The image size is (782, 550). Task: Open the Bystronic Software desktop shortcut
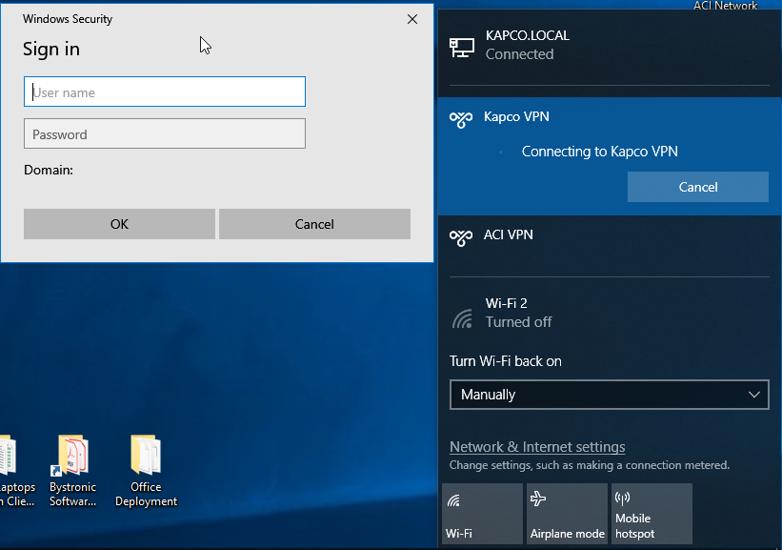click(x=72, y=471)
